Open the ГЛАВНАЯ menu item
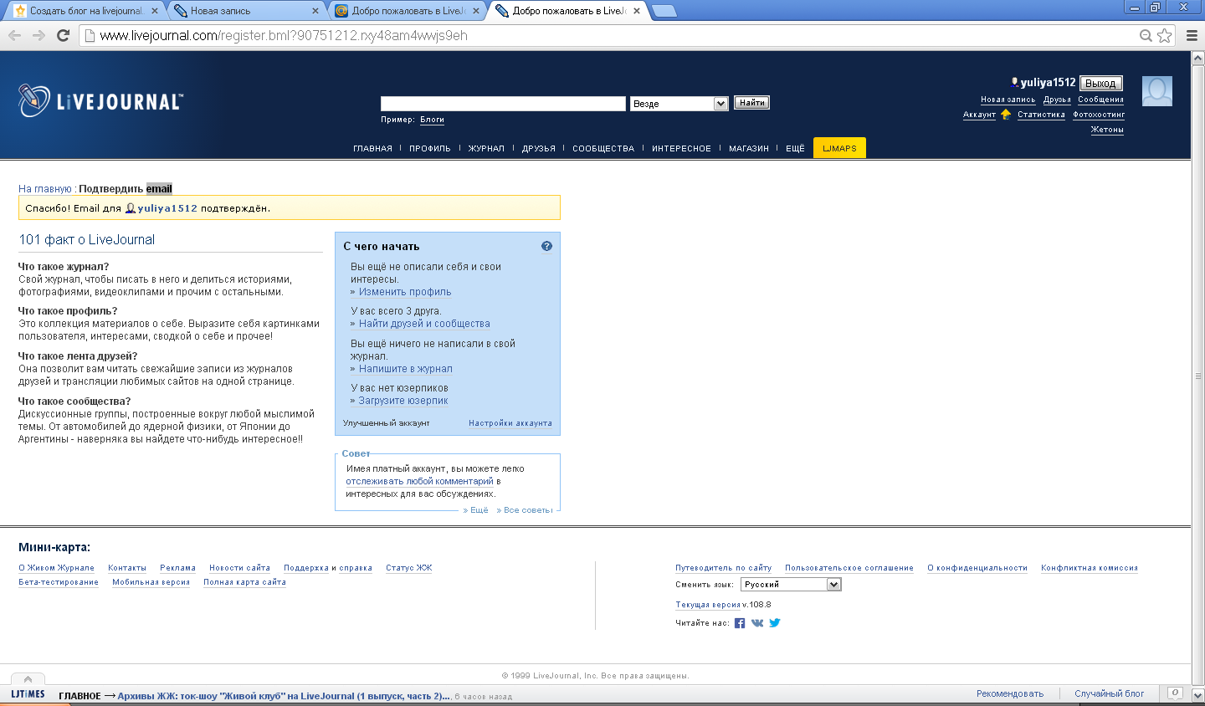The image size is (1205, 706). tap(372, 149)
